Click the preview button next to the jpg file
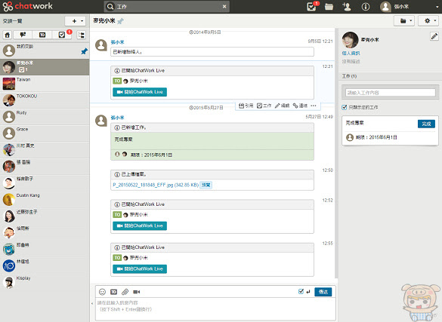 [x=206, y=185]
